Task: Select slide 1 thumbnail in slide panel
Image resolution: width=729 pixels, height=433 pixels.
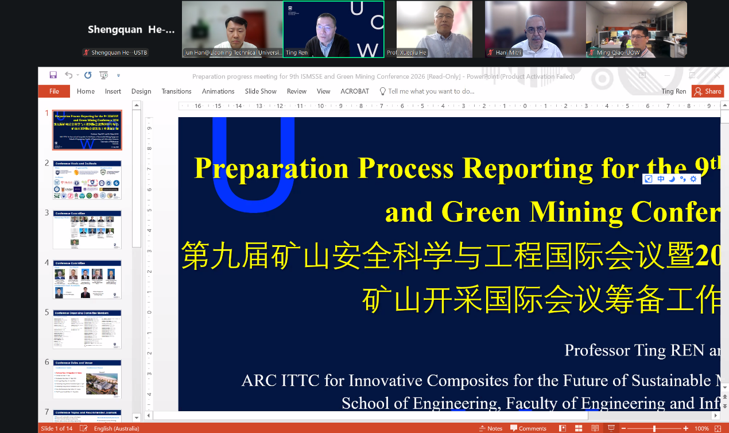Action: click(87, 130)
